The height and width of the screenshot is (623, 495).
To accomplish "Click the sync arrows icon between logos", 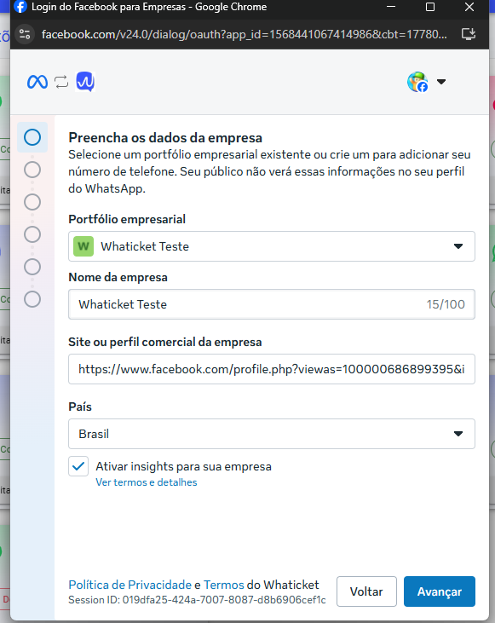I will tap(61, 82).
